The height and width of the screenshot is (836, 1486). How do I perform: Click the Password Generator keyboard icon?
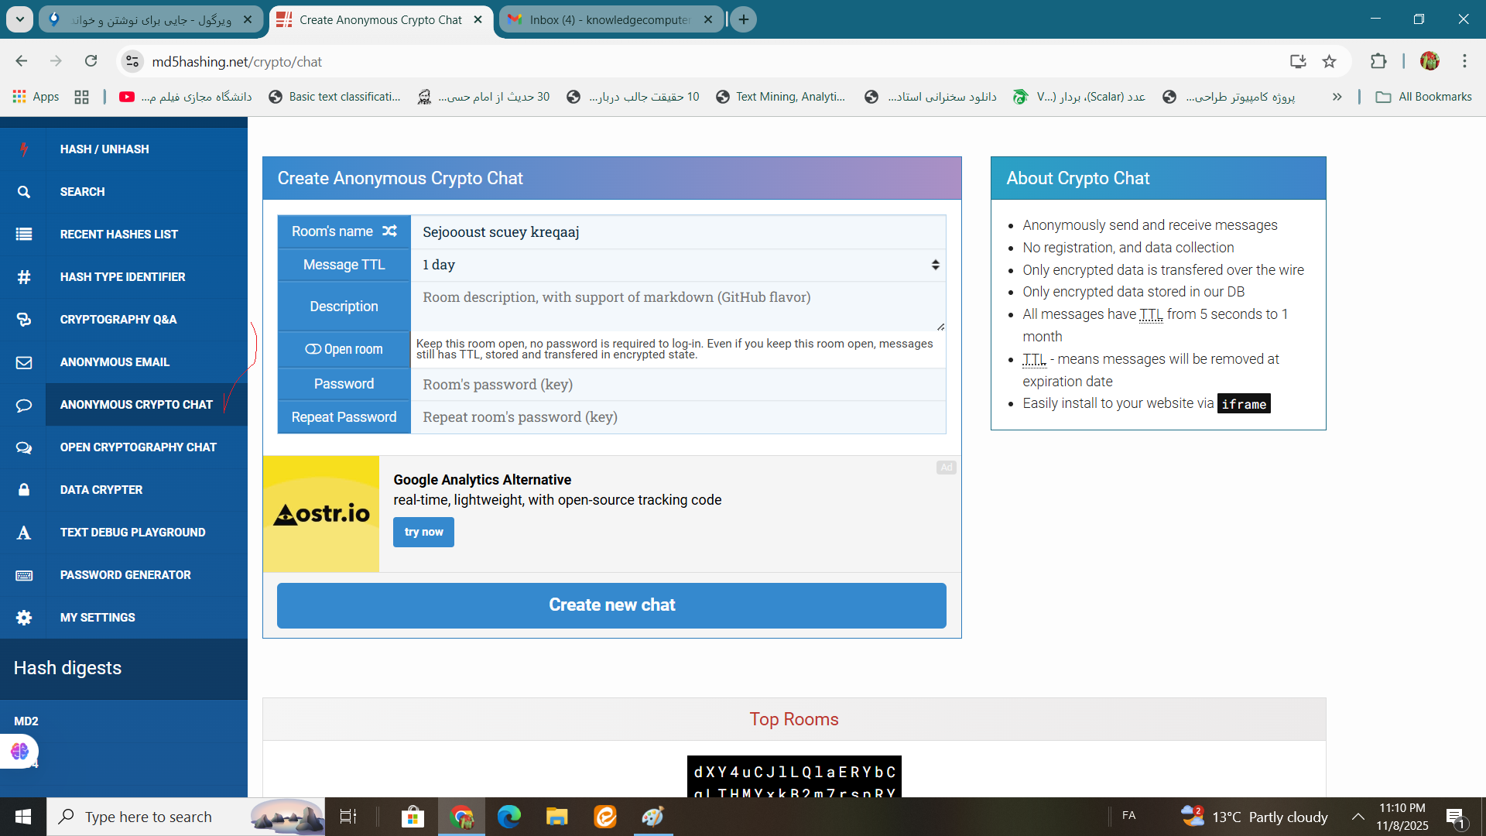(24, 575)
